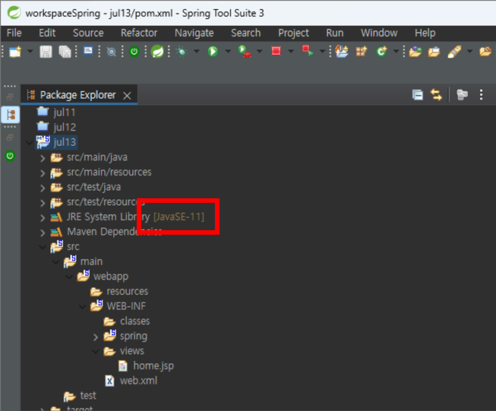
Task: Open the File menu
Action: click(14, 33)
